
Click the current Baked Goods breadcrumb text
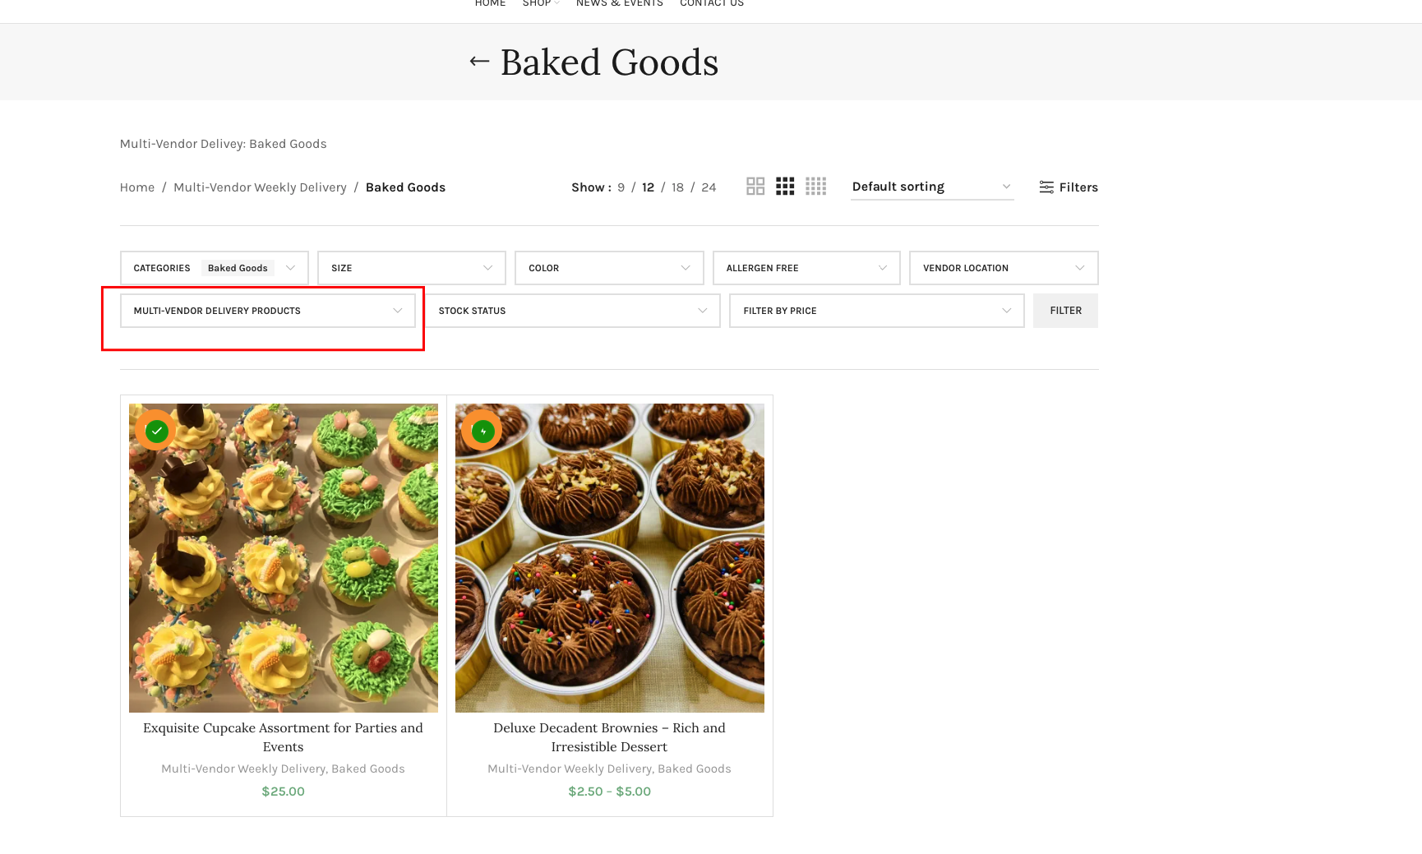[405, 187]
